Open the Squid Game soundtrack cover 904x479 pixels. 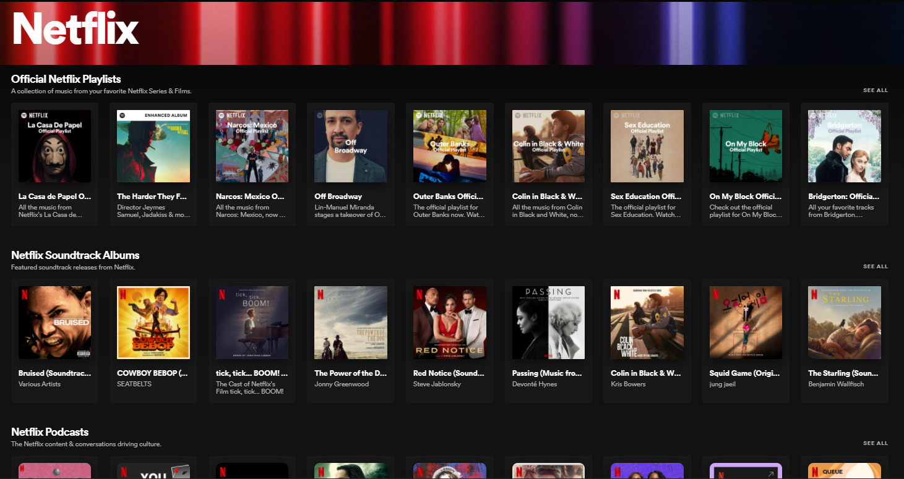[x=746, y=323]
